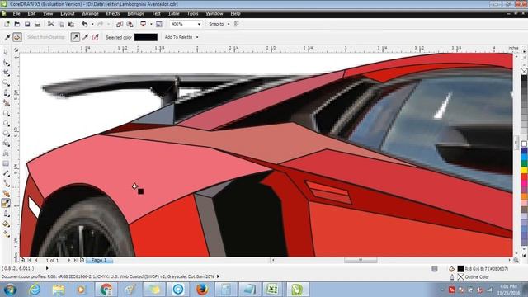The image size is (528, 297).
Task: Click the Import toolbar icon
Action: 119,24
